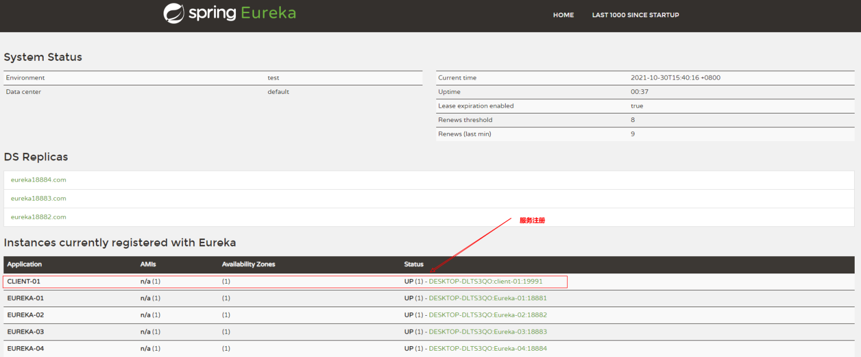Open the HOME nav link
The width and height of the screenshot is (861, 357).
coord(563,15)
